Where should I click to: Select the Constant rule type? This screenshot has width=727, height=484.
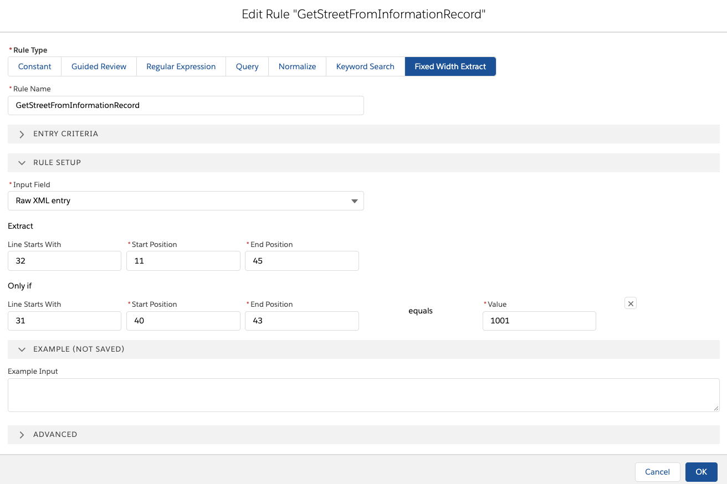point(34,66)
